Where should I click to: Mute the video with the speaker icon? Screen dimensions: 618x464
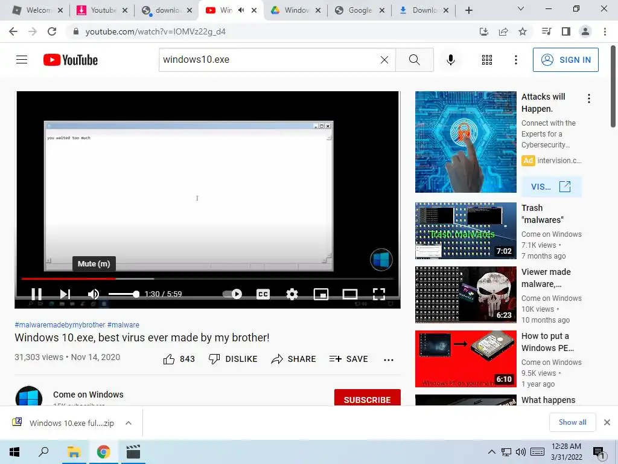(94, 294)
